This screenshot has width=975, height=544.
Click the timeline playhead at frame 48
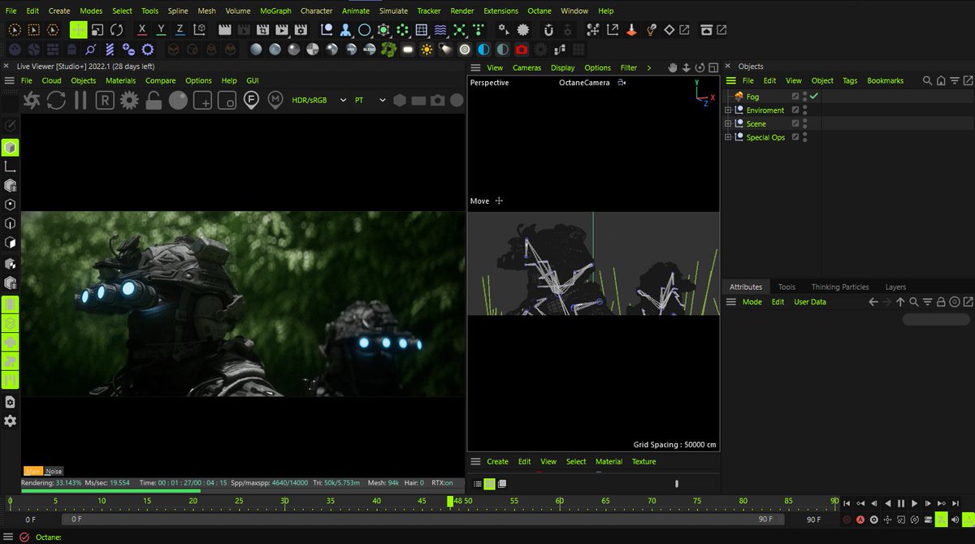pyautogui.click(x=450, y=502)
